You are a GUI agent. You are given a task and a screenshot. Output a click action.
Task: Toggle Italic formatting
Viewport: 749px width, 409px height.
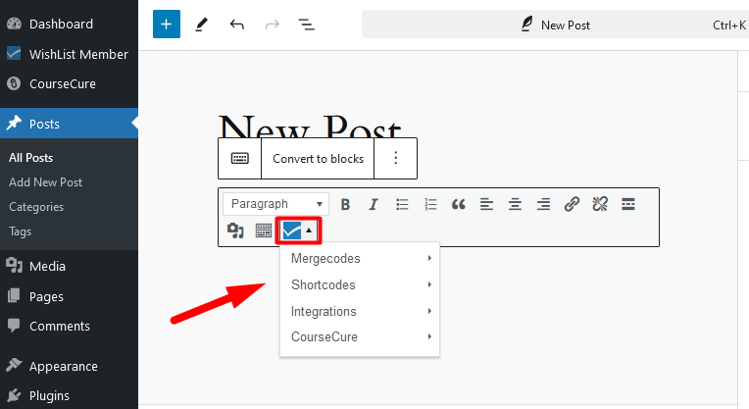(x=374, y=204)
